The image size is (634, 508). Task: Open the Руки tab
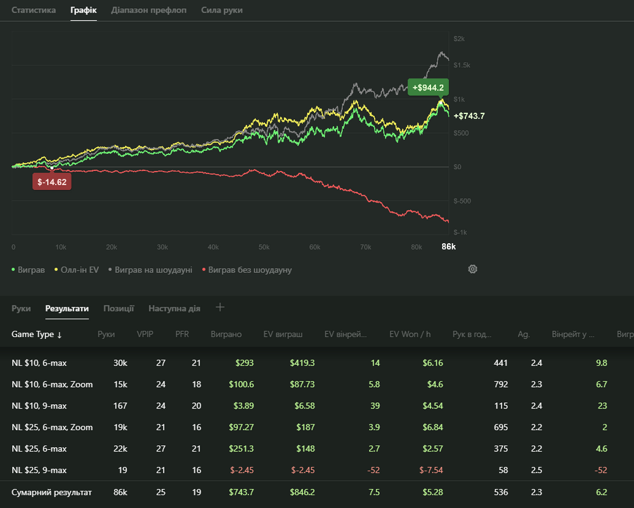coord(21,308)
